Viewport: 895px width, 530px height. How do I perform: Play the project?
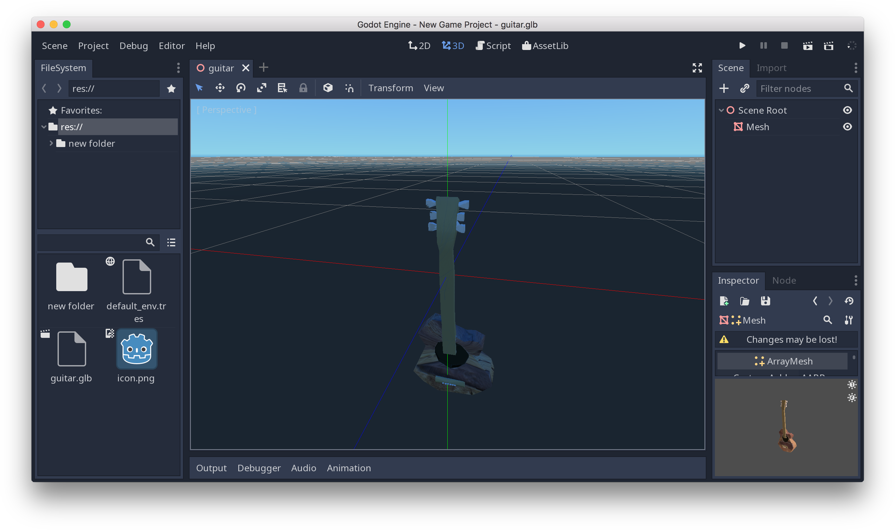point(742,46)
